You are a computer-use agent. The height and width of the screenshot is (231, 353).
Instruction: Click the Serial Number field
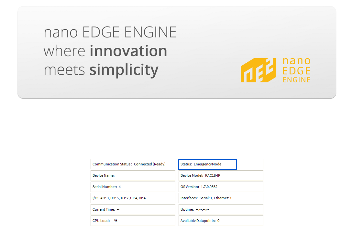133,187
